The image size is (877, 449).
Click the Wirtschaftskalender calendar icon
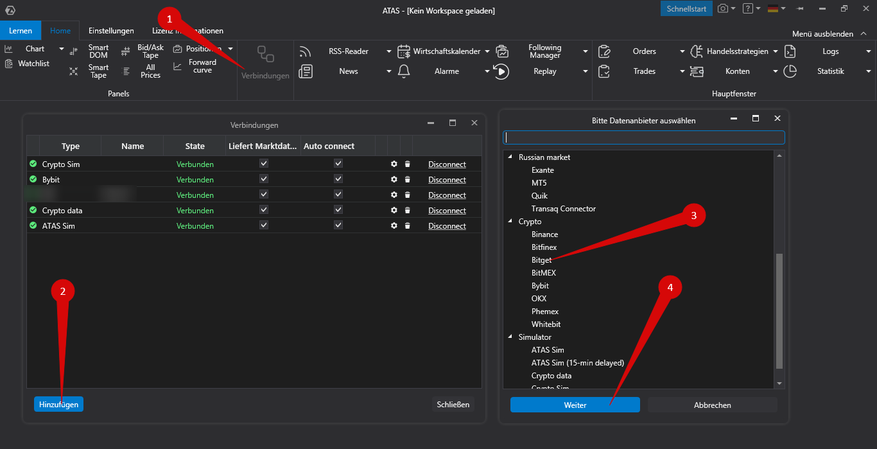click(x=404, y=51)
